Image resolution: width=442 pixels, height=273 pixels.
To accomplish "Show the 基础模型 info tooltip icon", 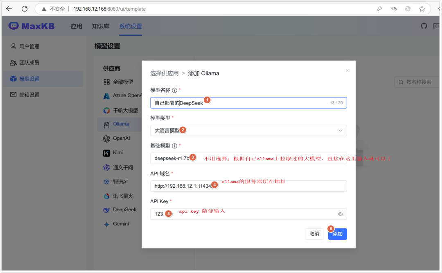I will pos(174,146).
